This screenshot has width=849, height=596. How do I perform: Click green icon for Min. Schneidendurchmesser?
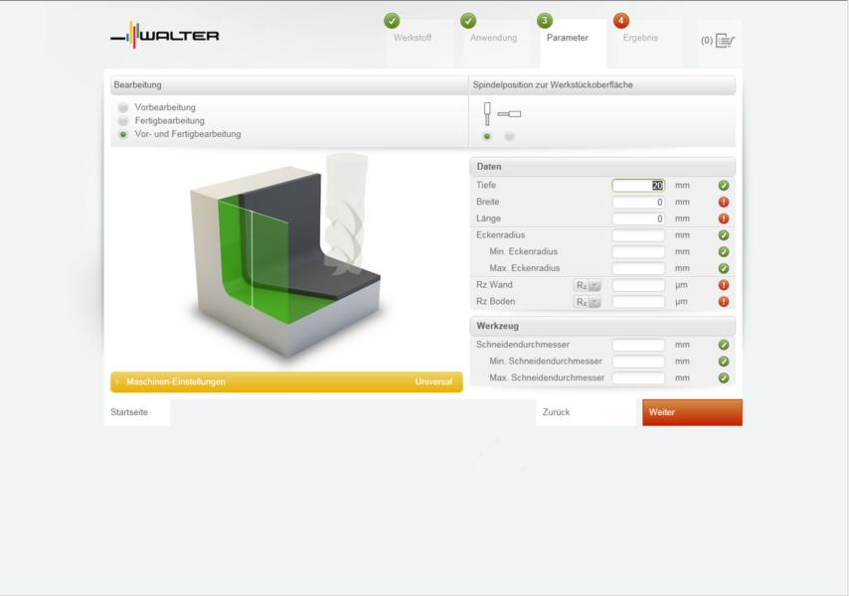[x=724, y=362]
